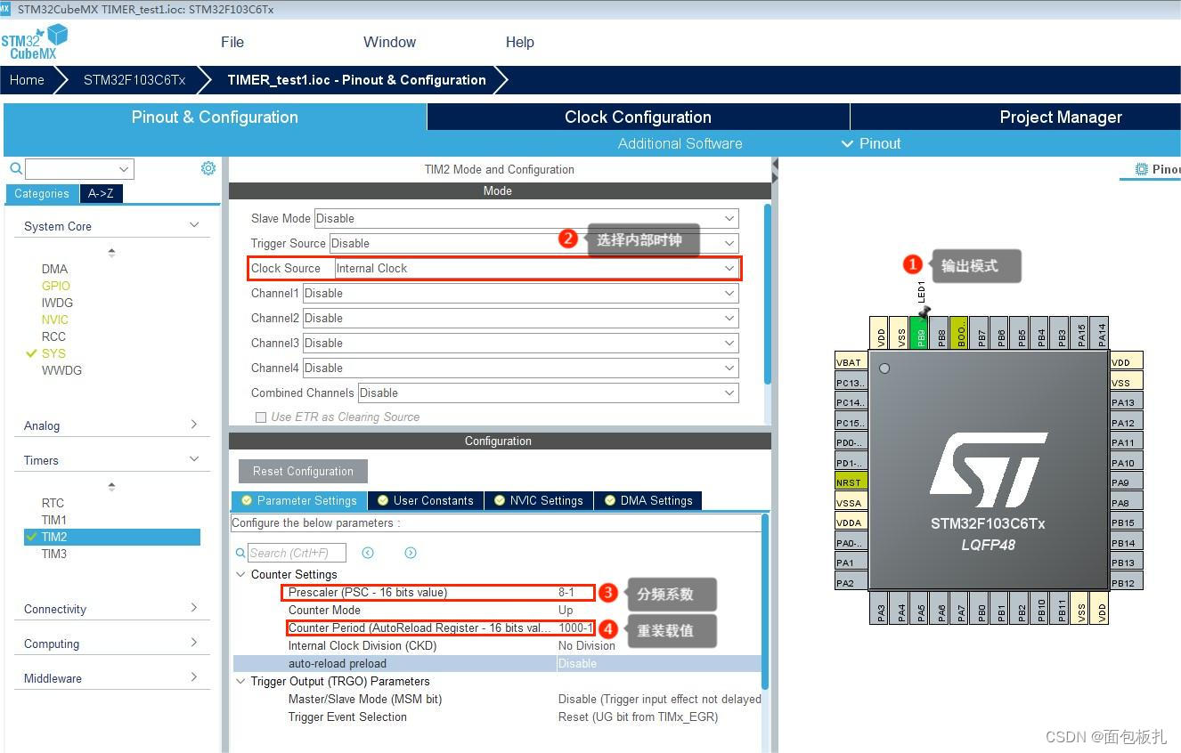Switch to the DMA Settings tab
The image size is (1181, 753).
[648, 500]
